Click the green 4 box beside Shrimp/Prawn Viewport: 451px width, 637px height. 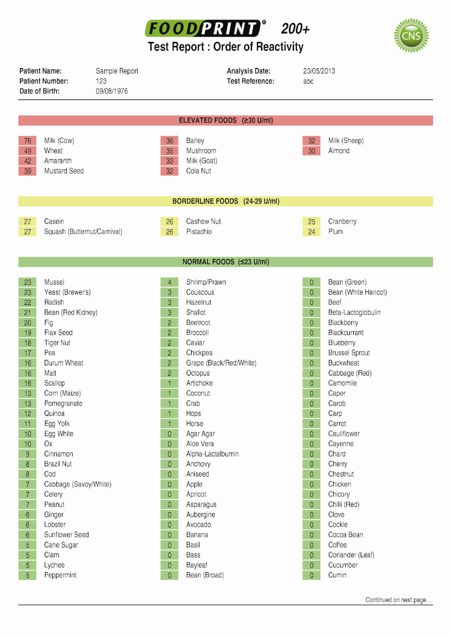pyautogui.click(x=170, y=282)
